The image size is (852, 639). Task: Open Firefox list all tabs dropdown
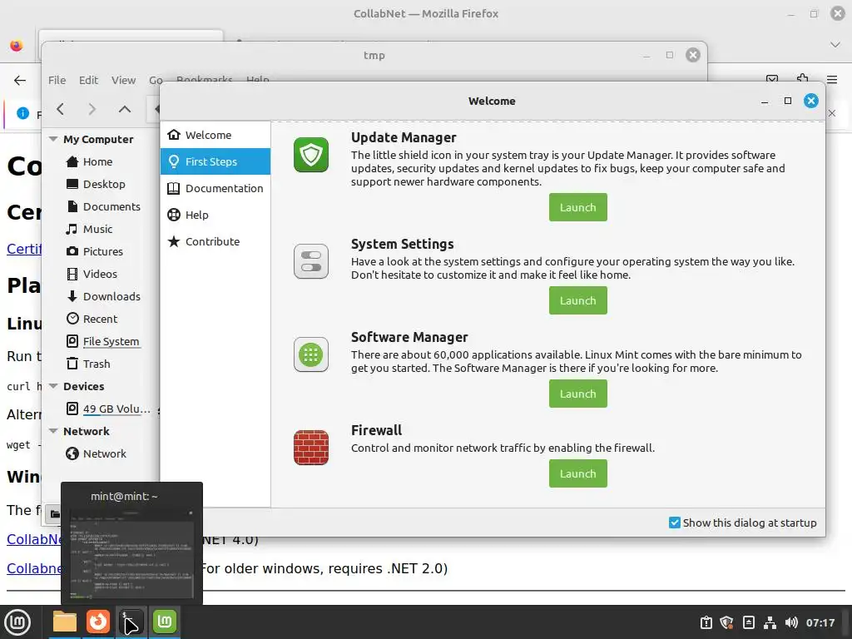pyautogui.click(x=835, y=45)
